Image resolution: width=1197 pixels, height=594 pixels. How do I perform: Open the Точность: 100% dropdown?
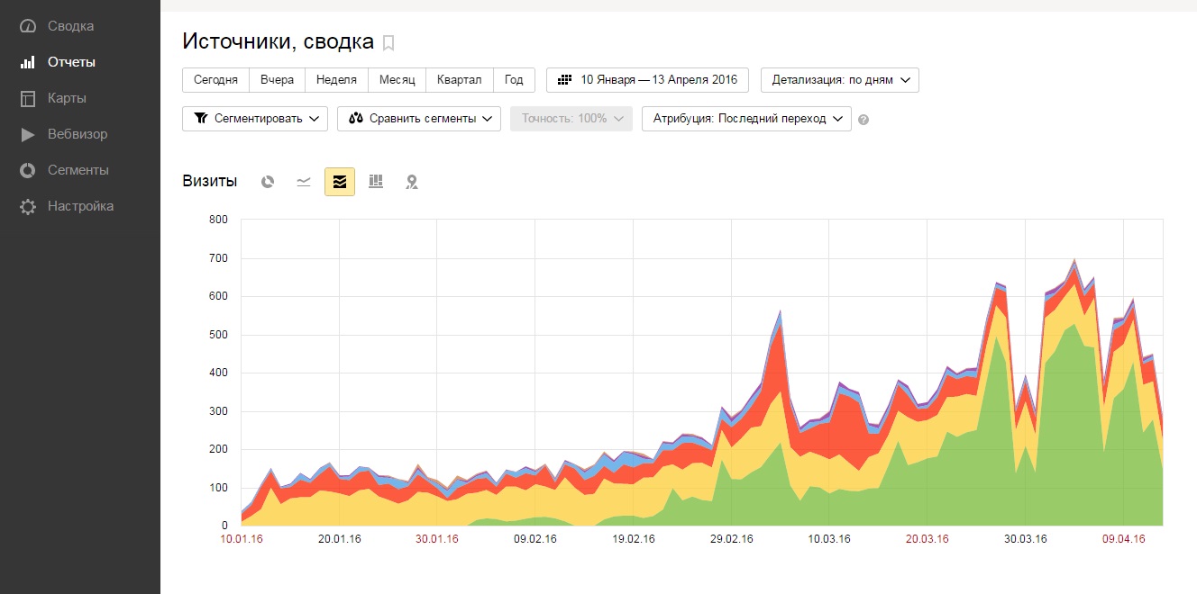571,118
